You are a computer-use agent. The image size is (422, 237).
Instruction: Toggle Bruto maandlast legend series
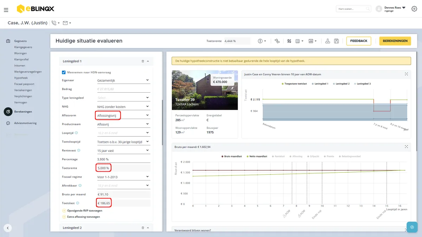[232, 156]
